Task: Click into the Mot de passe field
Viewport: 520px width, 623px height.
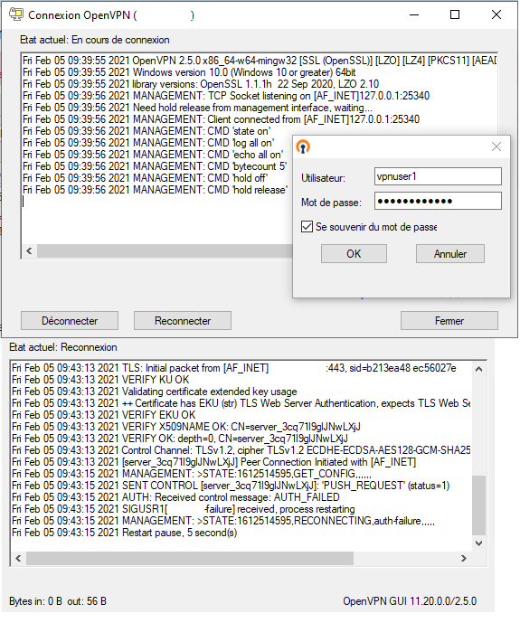Action: pos(439,202)
